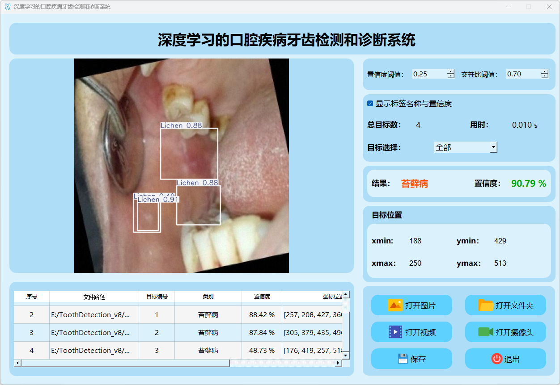Click the detected oral image preview
560x385 pixels.
181,165
